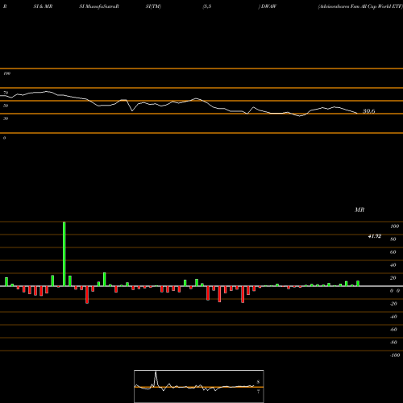Click the MR axis label -20
This screenshot has width=403, height=403.
[x=393, y=304]
